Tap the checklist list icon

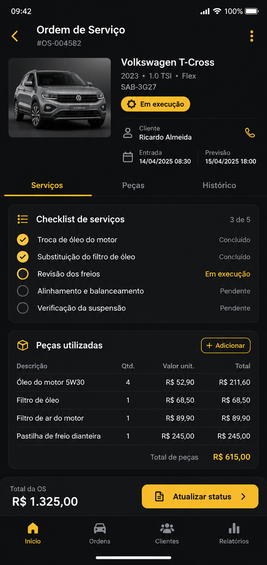[23, 219]
